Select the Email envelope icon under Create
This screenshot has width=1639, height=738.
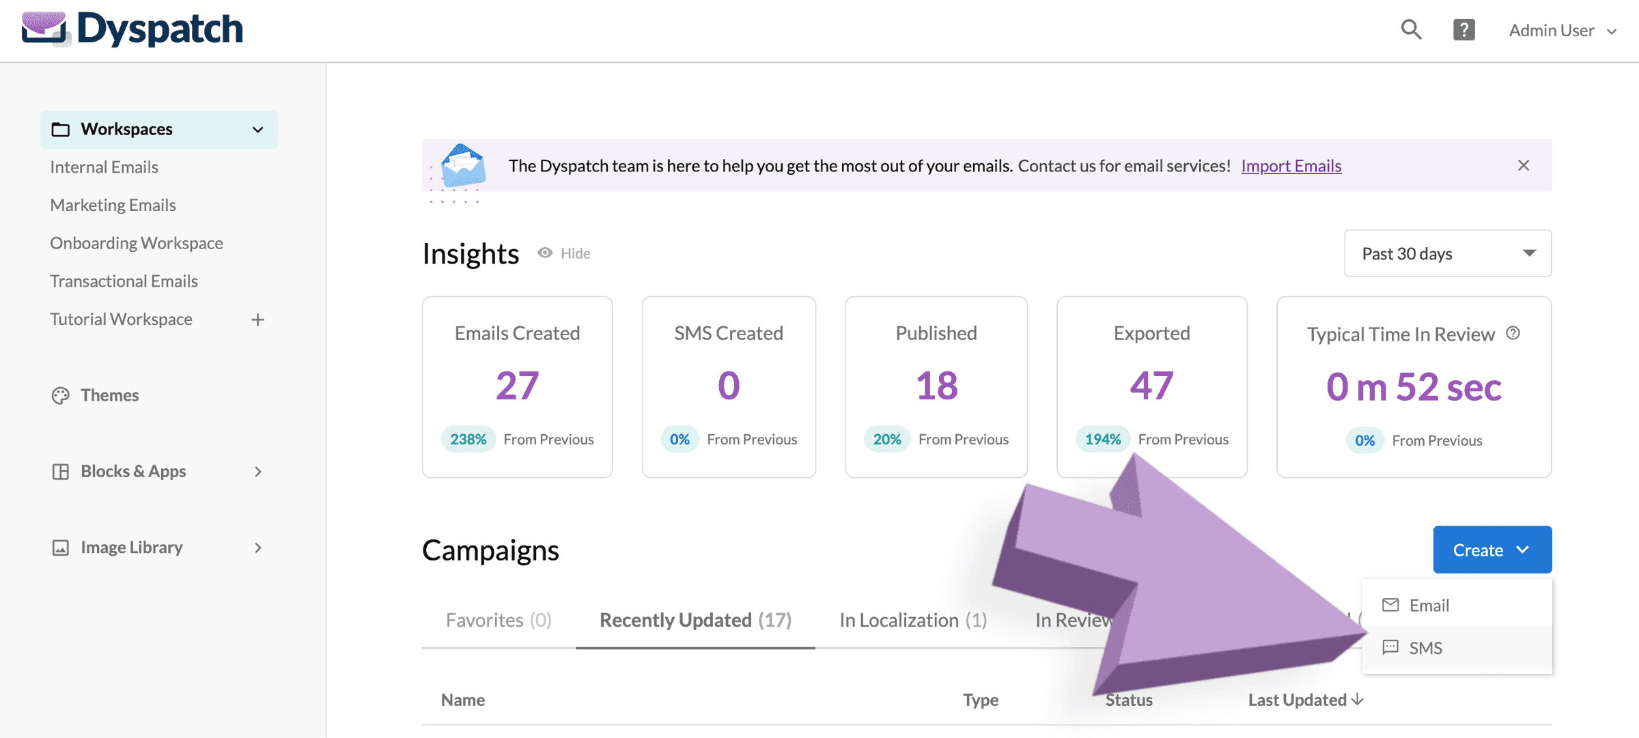click(x=1391, y=605)
